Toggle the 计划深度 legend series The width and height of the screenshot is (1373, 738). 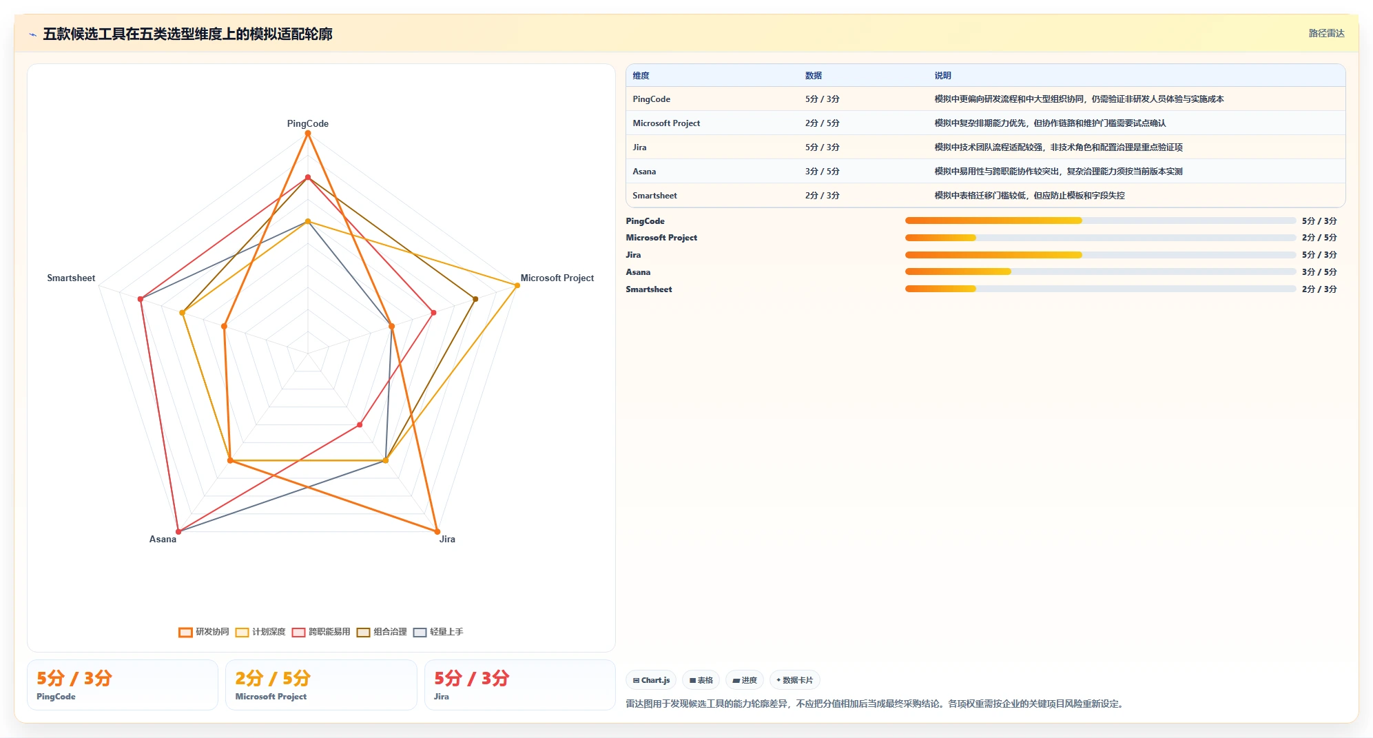pos(260,632)
